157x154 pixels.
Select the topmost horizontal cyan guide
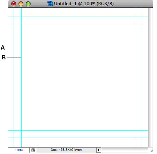point(78,16)
